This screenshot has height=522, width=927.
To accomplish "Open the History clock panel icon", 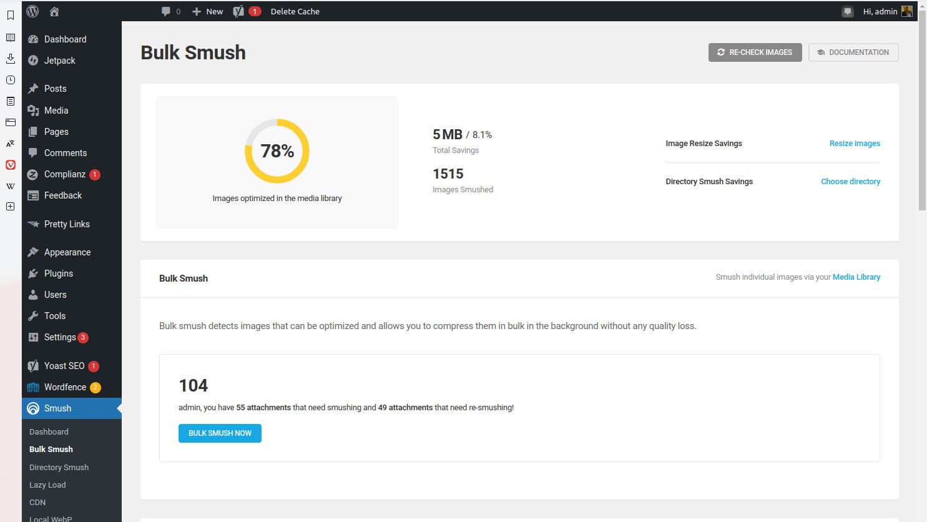I will 11,80.
